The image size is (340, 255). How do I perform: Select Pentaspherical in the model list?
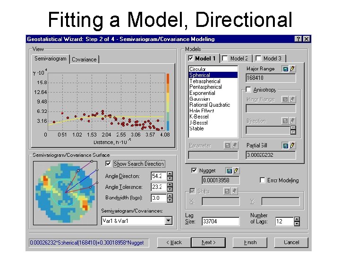click(x=213, y=87)
